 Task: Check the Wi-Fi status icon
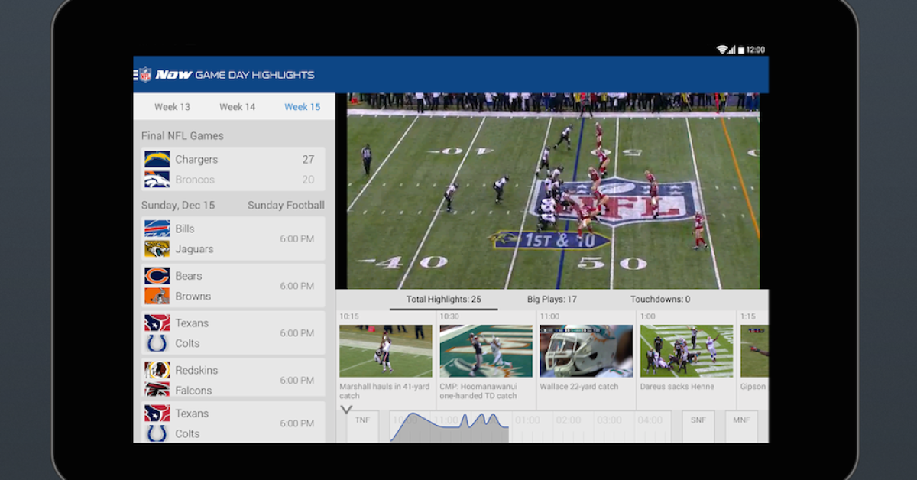coord(721,50)
